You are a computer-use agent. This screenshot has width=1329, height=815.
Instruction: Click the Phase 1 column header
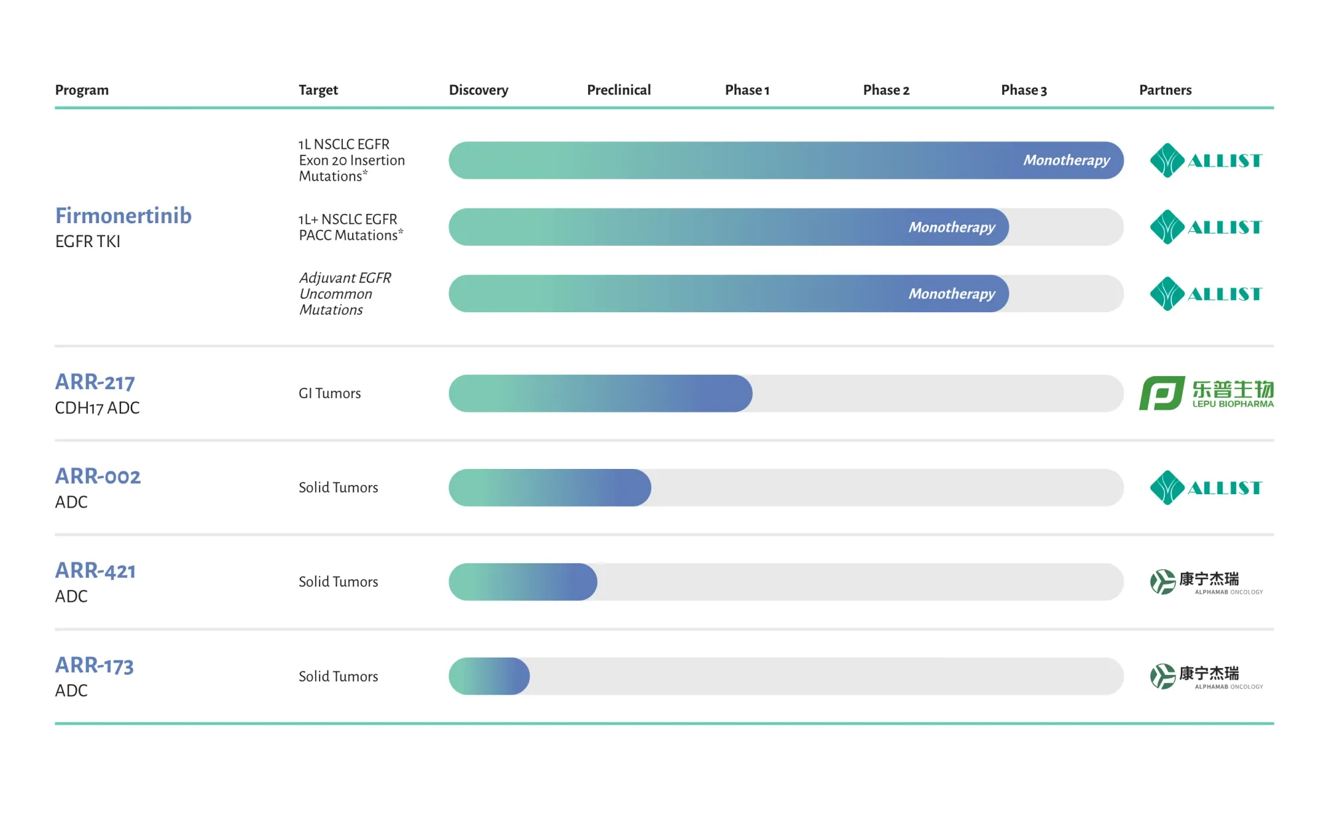(x=747, y=90)
